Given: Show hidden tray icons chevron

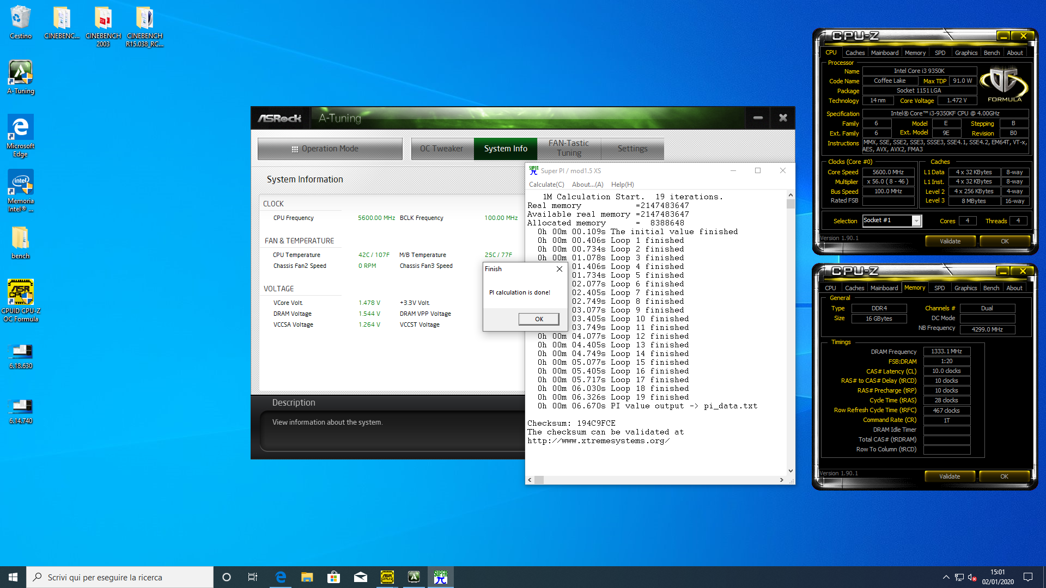Looking at the screenshot, I should (x=946, y=577).
